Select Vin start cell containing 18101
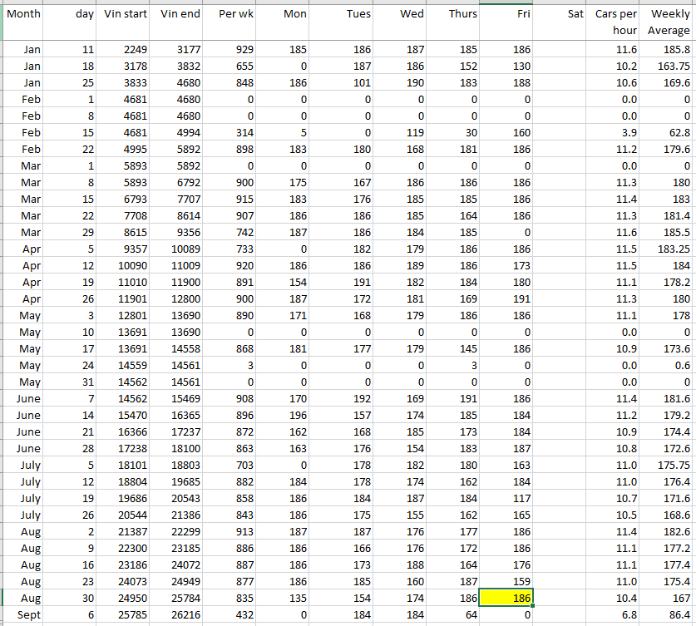 (126, 465)
